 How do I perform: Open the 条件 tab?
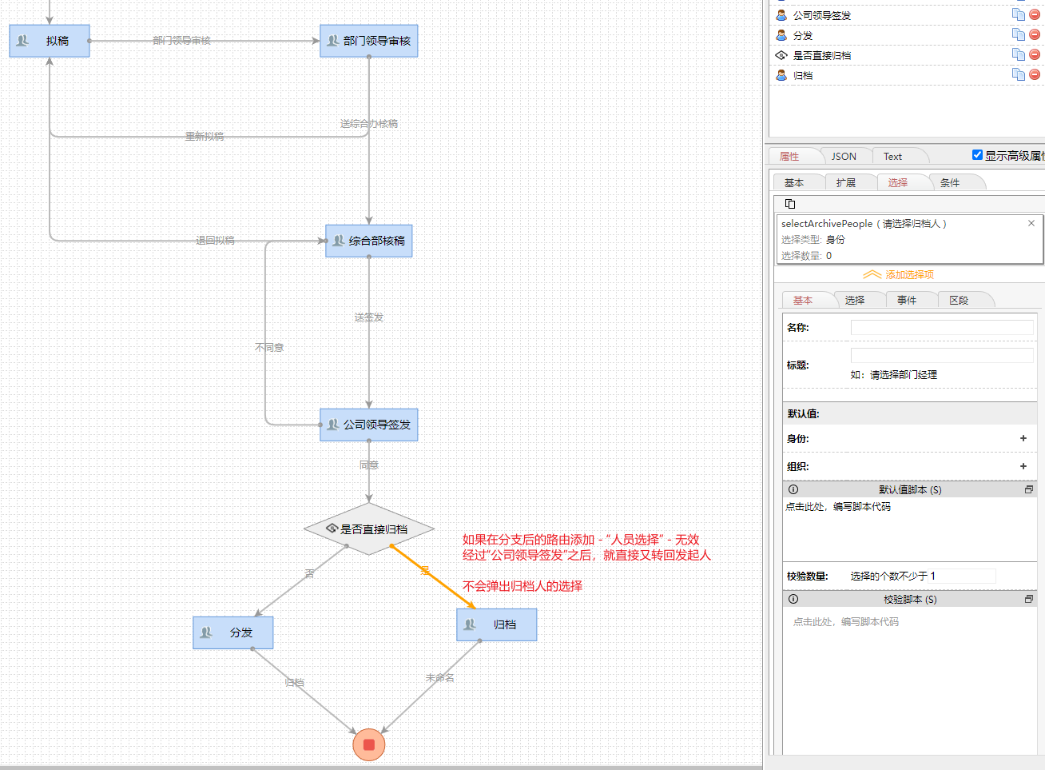[950, 183]
